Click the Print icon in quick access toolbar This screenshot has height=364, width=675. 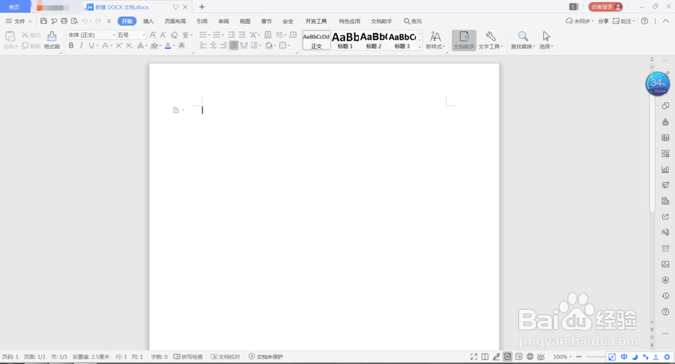(63, 21)
